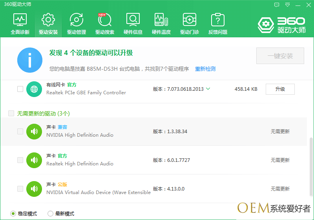Viewport: 314px width, 220px height.
Task: Open the title bar dropdown menu arrow
Action: click(x=288, y=5)
